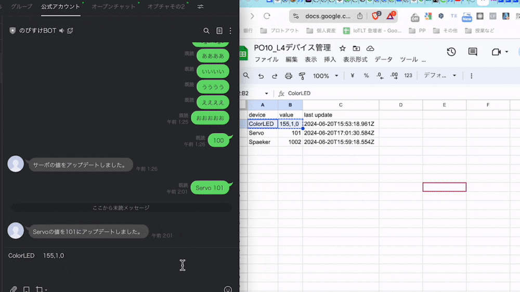Click the attach file paperclip icon
The height and width of the screenshot is (292, 520).
(x=14, y=289)
